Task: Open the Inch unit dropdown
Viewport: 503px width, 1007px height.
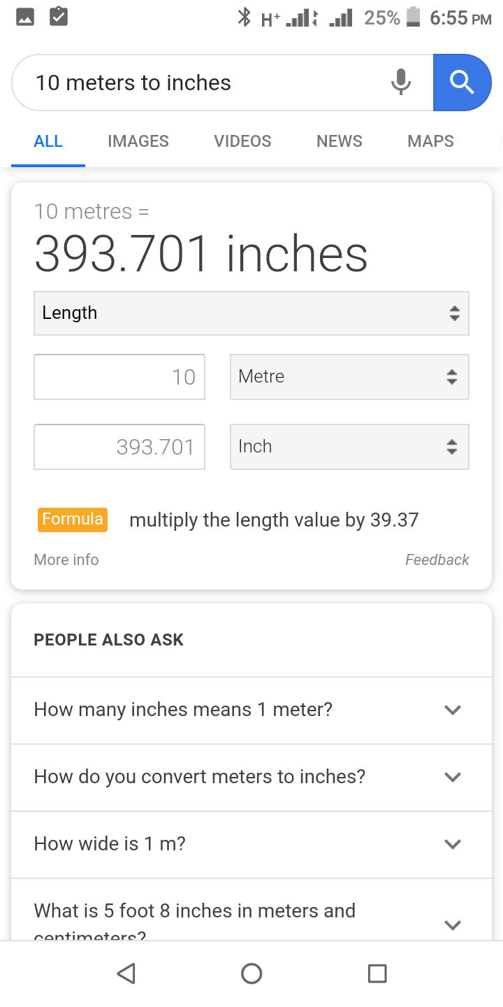Action: pos(349,447)
